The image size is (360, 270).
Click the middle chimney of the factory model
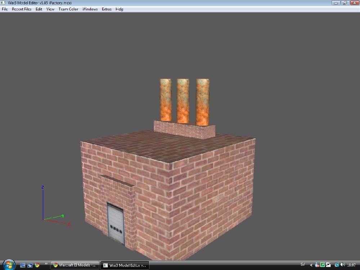tap(183, 101)
